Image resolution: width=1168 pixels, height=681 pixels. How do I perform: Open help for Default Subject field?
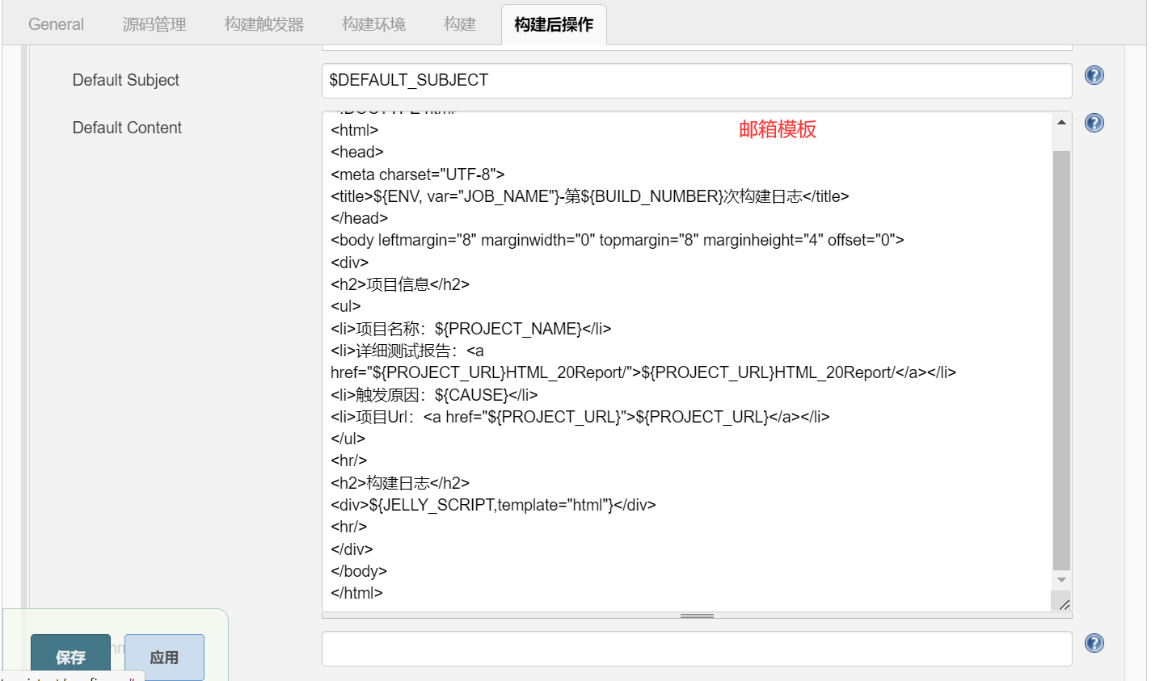pos(1094,75)
